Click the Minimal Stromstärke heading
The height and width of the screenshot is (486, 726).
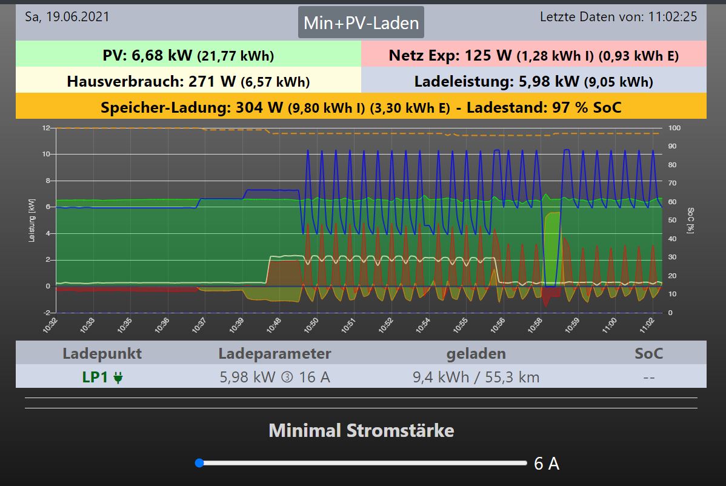point(361,431)
